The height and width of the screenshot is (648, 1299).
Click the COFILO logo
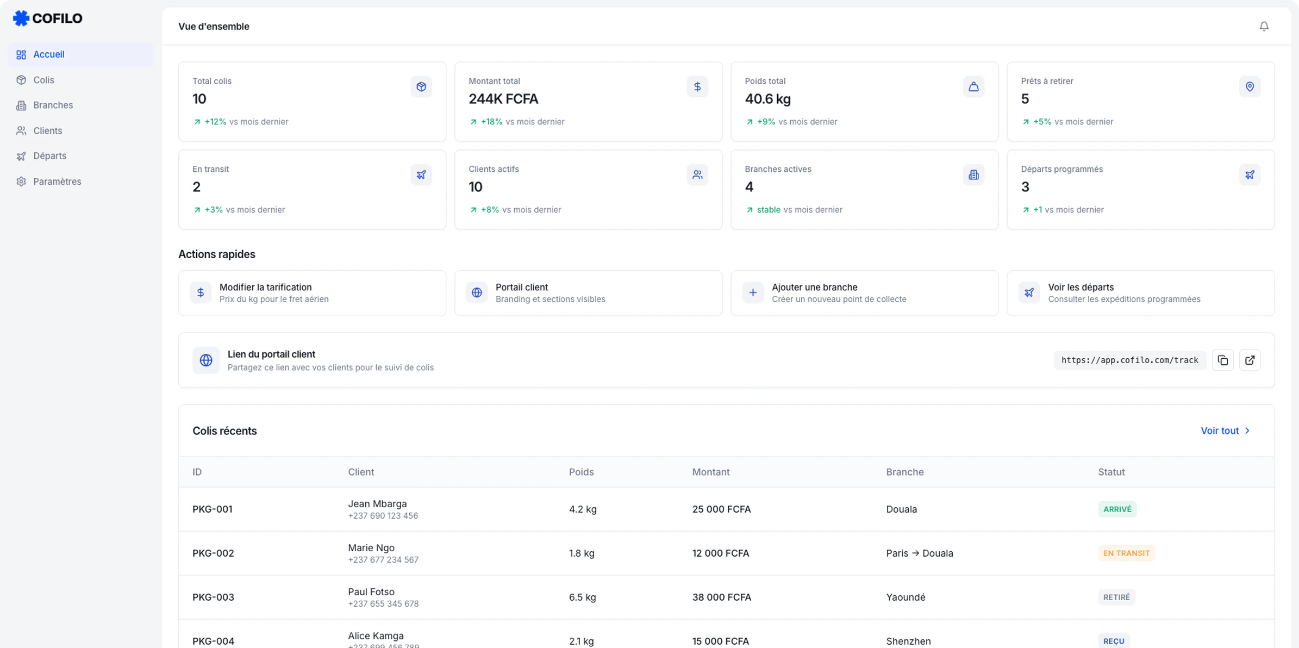tap(48, 18)
